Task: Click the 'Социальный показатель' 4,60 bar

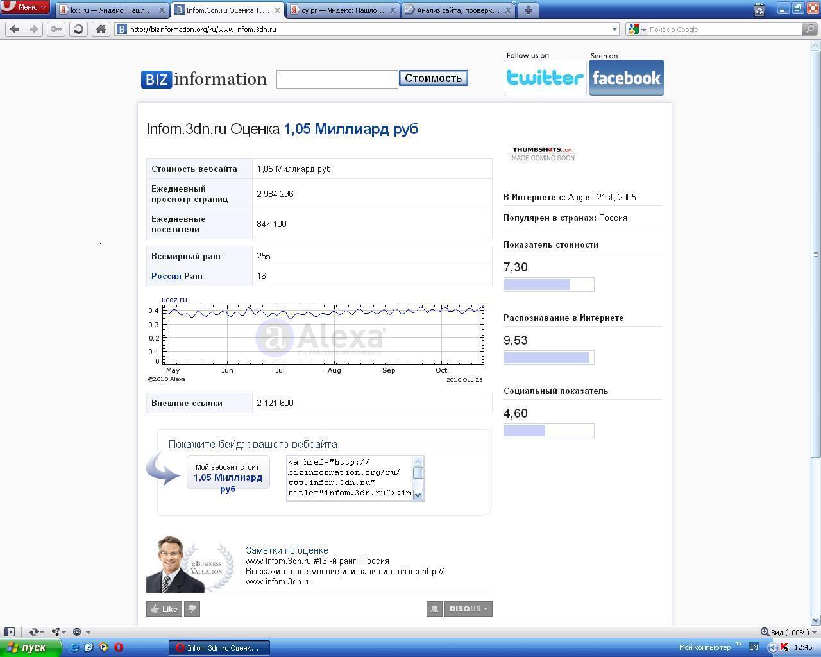Action: click(x=549, y=431)
